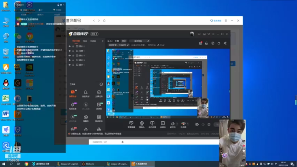Select the last tab in 弹幕助手 overlay
297x167 pixels.
point(57,14)
